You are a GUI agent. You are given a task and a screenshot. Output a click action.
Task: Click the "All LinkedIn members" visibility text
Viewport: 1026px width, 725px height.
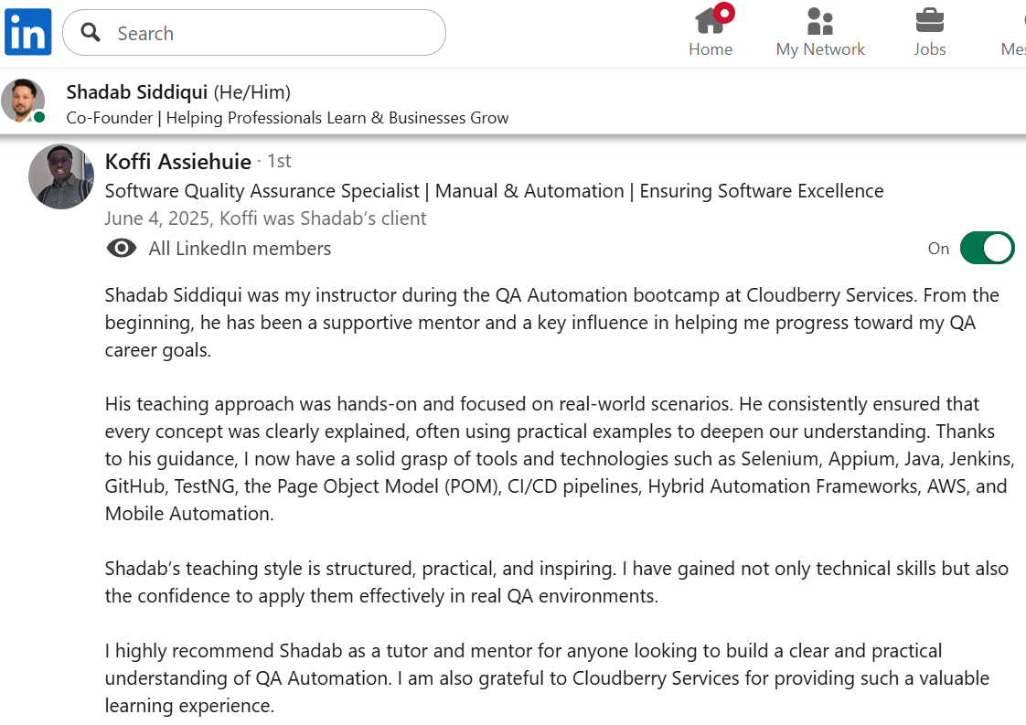point(240,249)
